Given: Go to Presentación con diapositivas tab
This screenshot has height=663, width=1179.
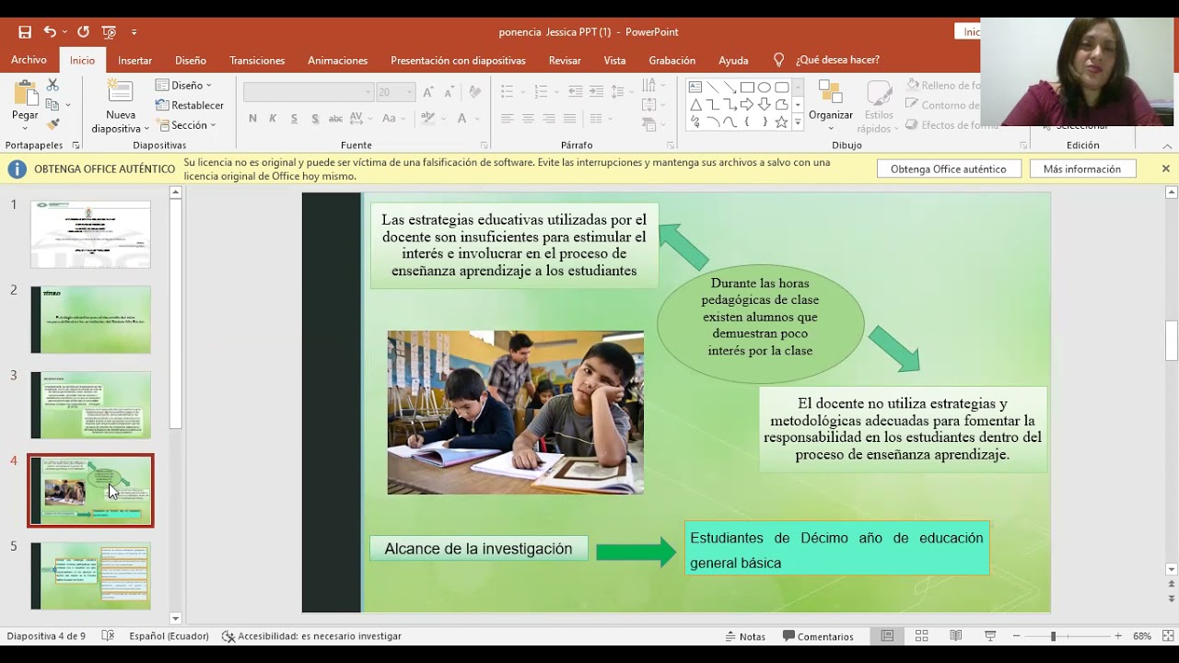Looking at the screenshot, I should click(458, 60).
